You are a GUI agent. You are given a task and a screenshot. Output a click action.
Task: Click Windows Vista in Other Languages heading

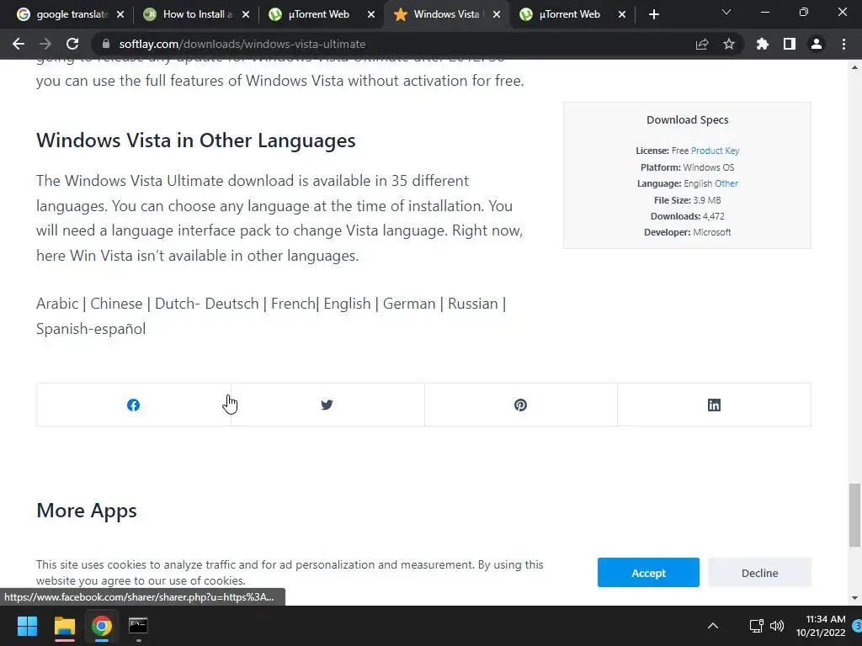click(195, 140)
